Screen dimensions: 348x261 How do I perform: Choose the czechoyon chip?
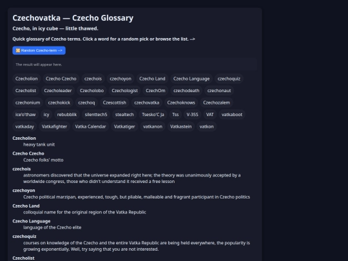tap(121, 79)
